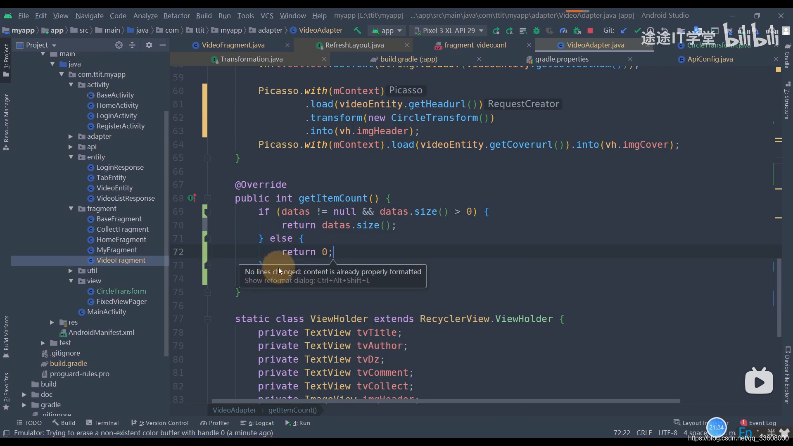Expand the adapter folder
This screenshot has height=446, width=793.
point(70,136)
